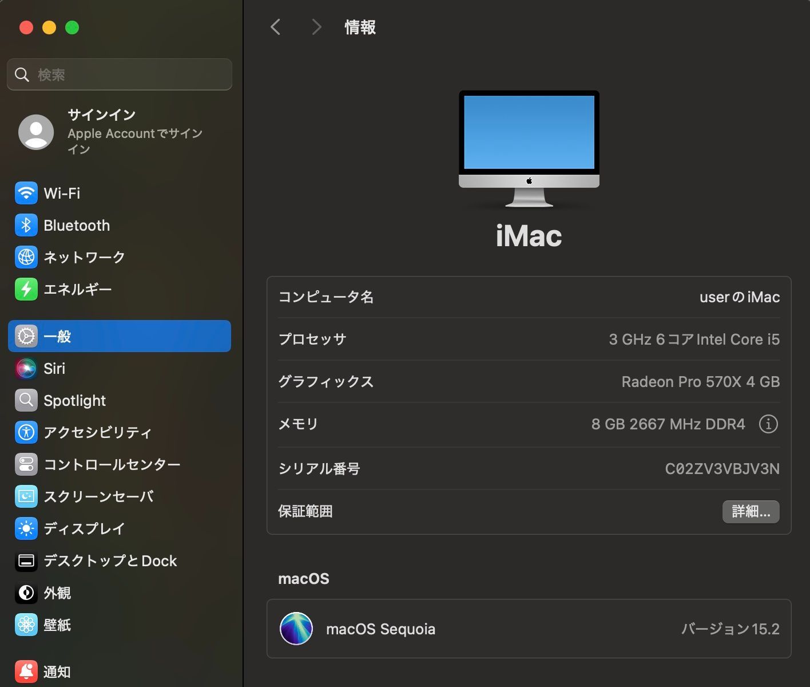Open the 通知 bell icon
Screen dimensions: 810x687
(26, 672)
